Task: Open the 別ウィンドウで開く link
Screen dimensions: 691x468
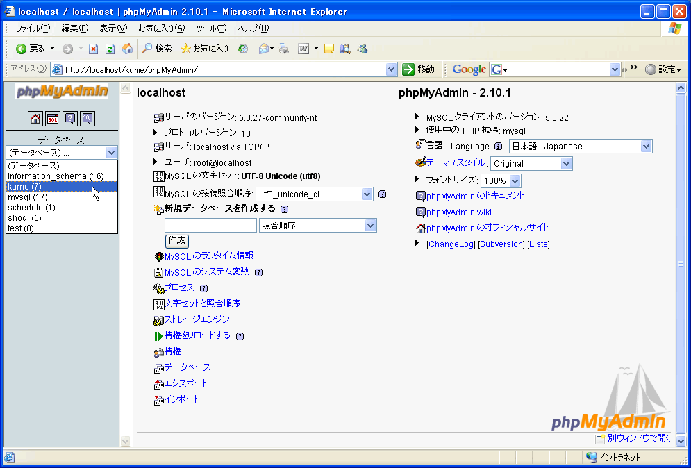Action: tap(638, 438)
